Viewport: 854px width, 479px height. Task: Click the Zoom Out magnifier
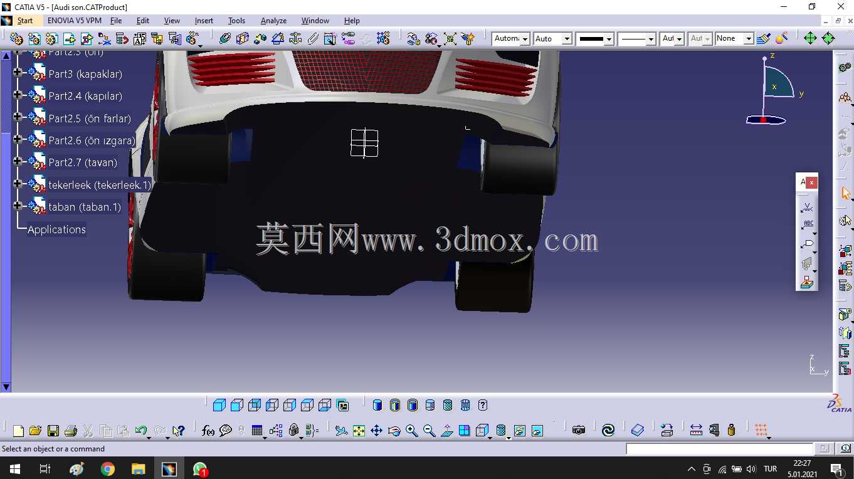point(429,431)
